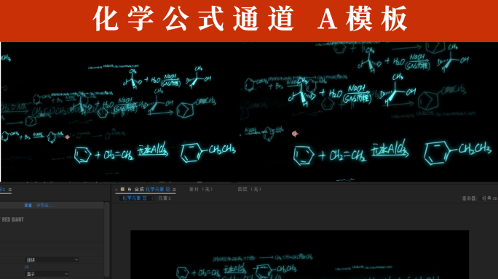Close the 化学元素 总 composition tab
498x279 pixels.
click(x=116, y=190)
